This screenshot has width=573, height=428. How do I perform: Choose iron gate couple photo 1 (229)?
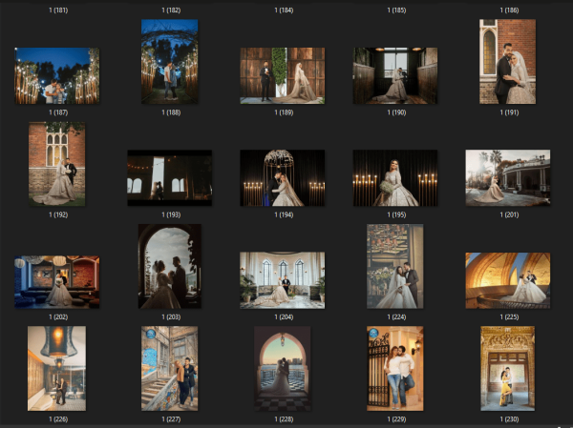point(394,369)
